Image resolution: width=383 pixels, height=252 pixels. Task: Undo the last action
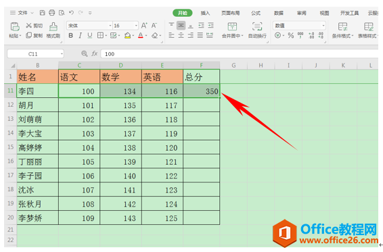tap(71, 12)
